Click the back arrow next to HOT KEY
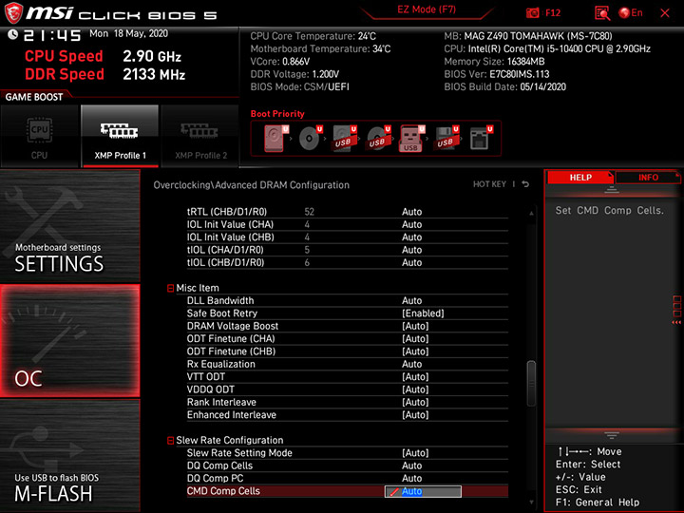Image resolution: width=684 pixels, height=513 pixels. (525, 184)
